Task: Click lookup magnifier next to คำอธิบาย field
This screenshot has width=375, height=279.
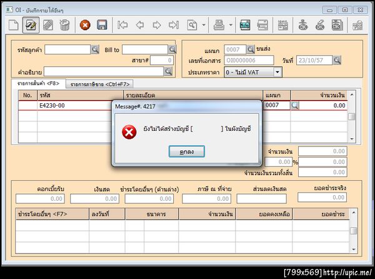Action: click(x=168, y=71)
